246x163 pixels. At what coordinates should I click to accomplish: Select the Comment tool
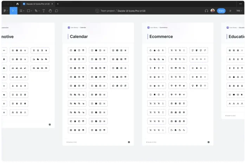[57, 11]
